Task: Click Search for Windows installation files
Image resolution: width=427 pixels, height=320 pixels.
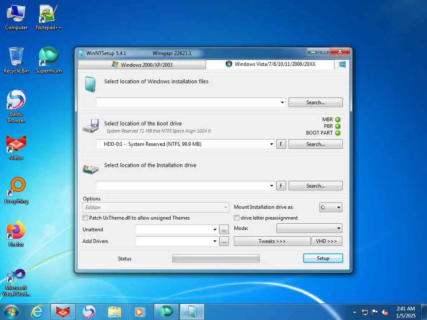Action: click(315, 102)
